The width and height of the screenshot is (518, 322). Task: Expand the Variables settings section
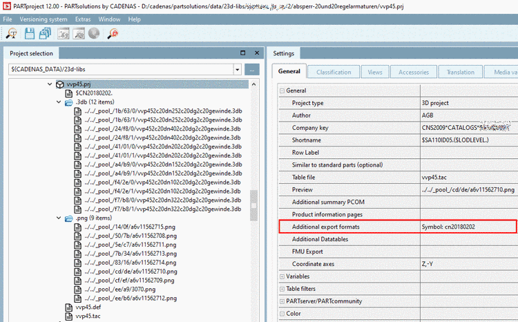(282, 276)
